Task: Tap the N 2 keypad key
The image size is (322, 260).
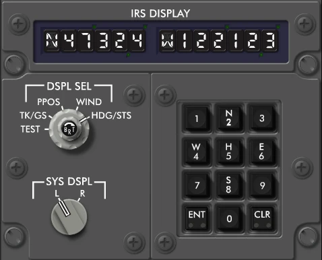Action: [x=229, y=118]
